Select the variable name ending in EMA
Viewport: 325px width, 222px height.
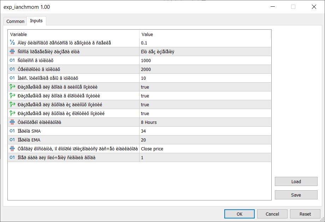click(29, 140)
